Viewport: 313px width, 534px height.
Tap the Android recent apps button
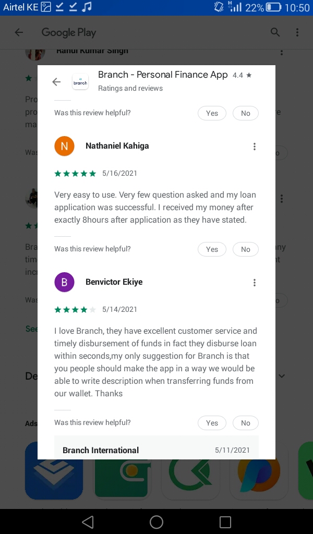(225, 521)
